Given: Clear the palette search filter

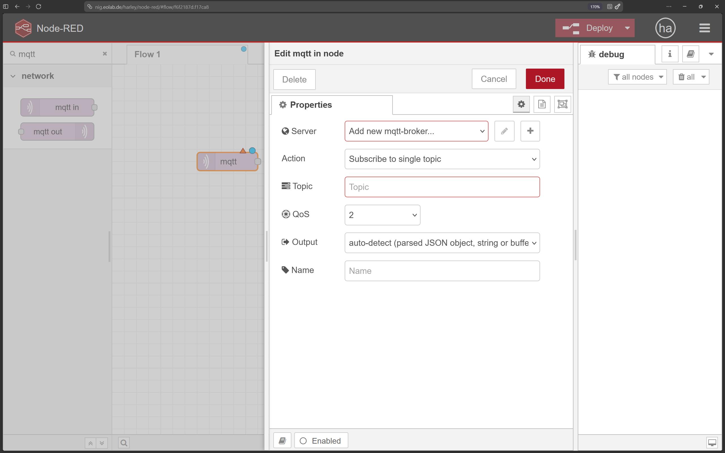Looking at the screenshot, I should point(105,54).
